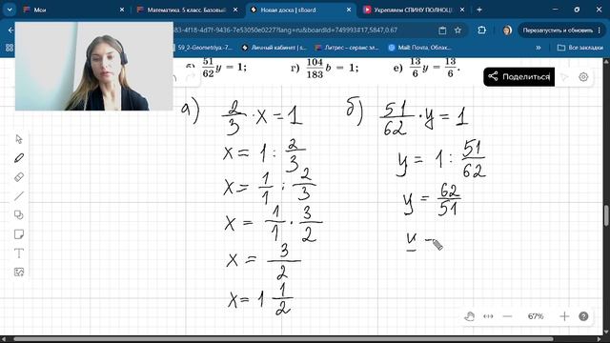Click the clipboard icon in address bar
Viewport: 610px width, 343px height.
442,30
